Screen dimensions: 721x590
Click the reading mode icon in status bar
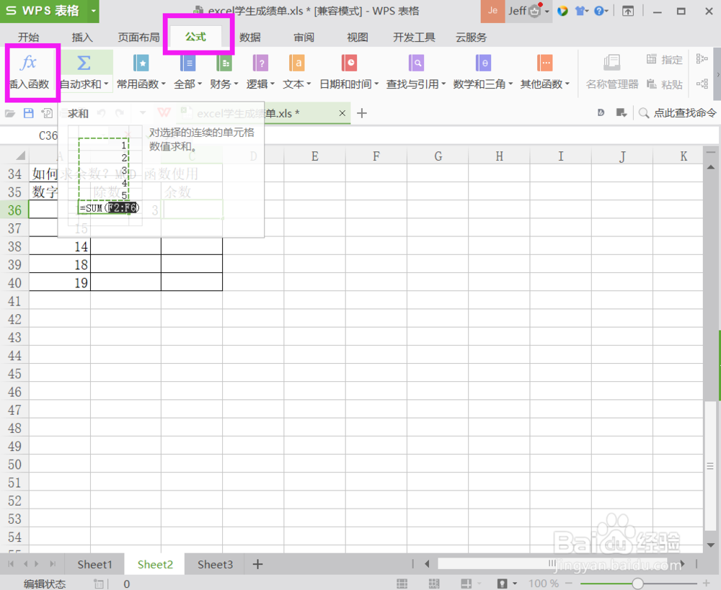[466, 584]
